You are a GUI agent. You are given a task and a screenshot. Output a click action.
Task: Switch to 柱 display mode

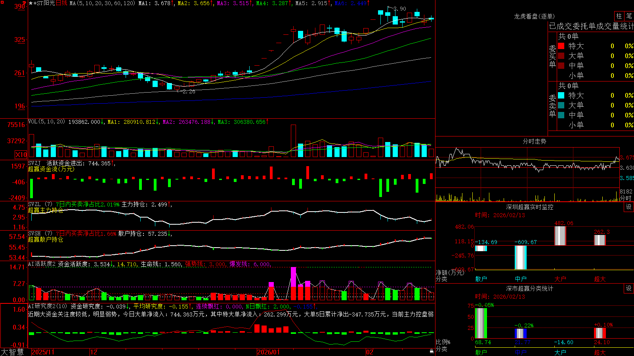[x=619, y=16]
